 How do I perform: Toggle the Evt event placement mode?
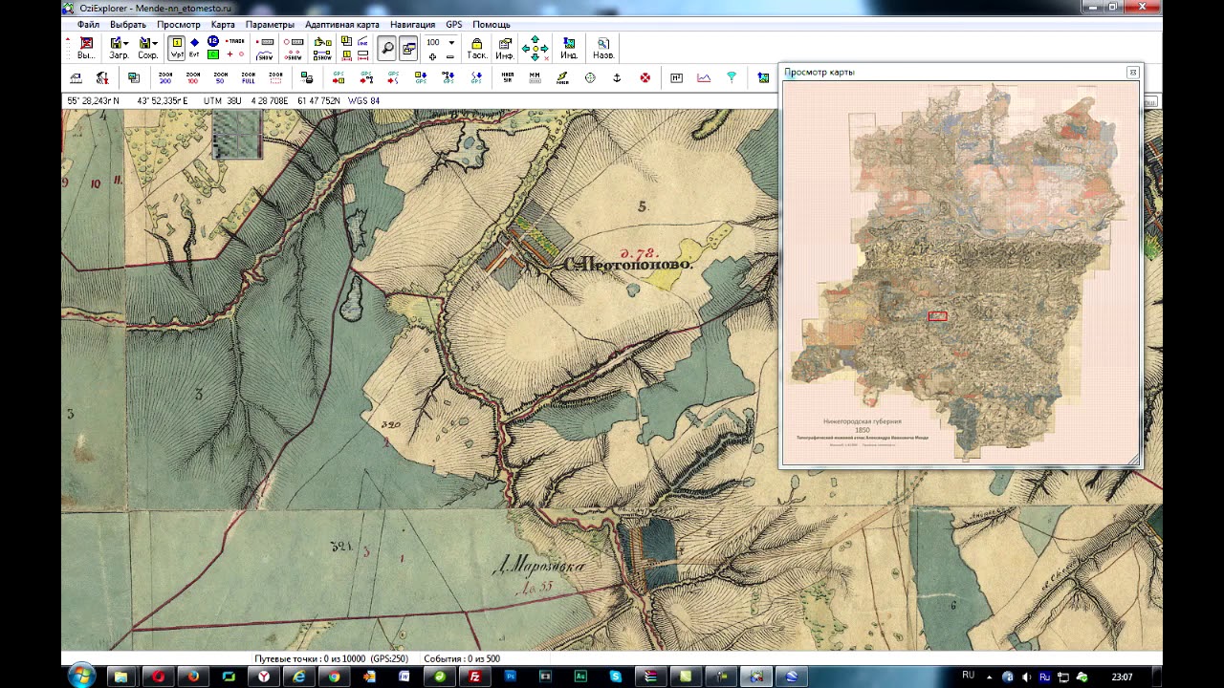pyautogui.click(x=195, y=48)
